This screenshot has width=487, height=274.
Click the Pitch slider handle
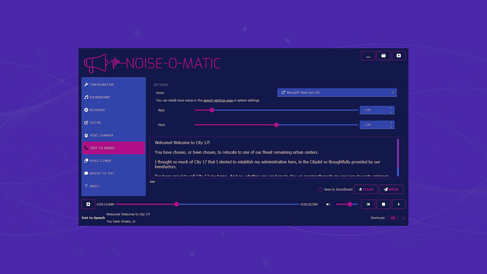[x=276, y=125]
